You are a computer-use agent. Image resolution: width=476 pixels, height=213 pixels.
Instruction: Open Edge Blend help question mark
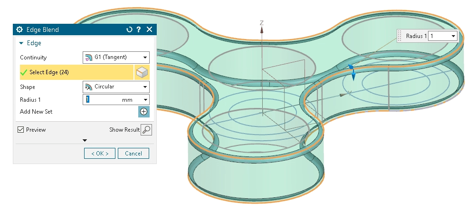[139, 29]
